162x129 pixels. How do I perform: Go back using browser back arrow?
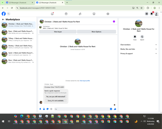pyautogui.click(x=3, y=8)
